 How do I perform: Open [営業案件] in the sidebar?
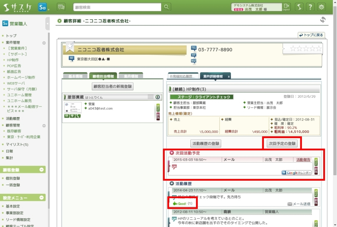click(17, 48)
